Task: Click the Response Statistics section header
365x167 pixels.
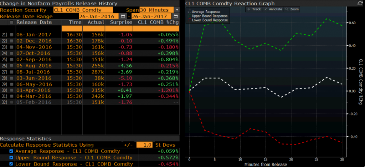Action: pyautogui.click(x=26, y=138)
